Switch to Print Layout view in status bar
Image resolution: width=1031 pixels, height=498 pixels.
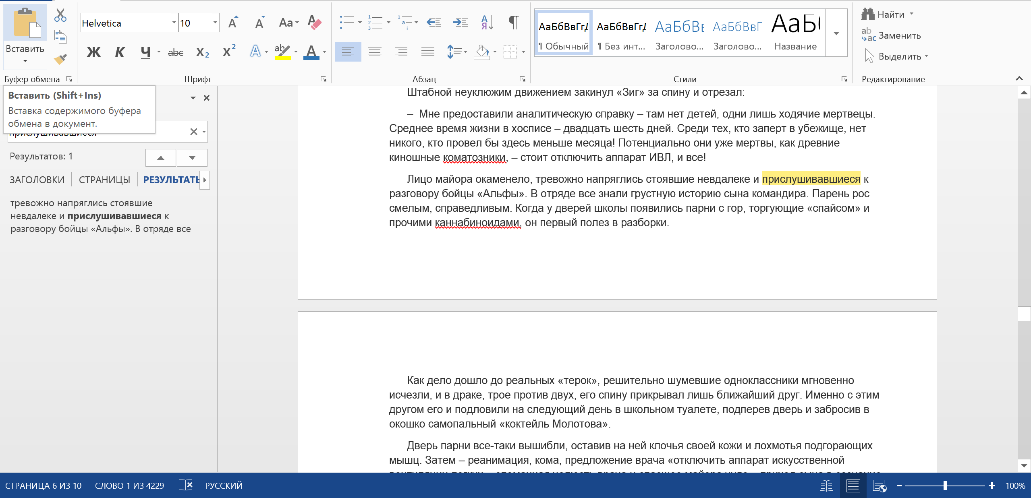point(853,486)
